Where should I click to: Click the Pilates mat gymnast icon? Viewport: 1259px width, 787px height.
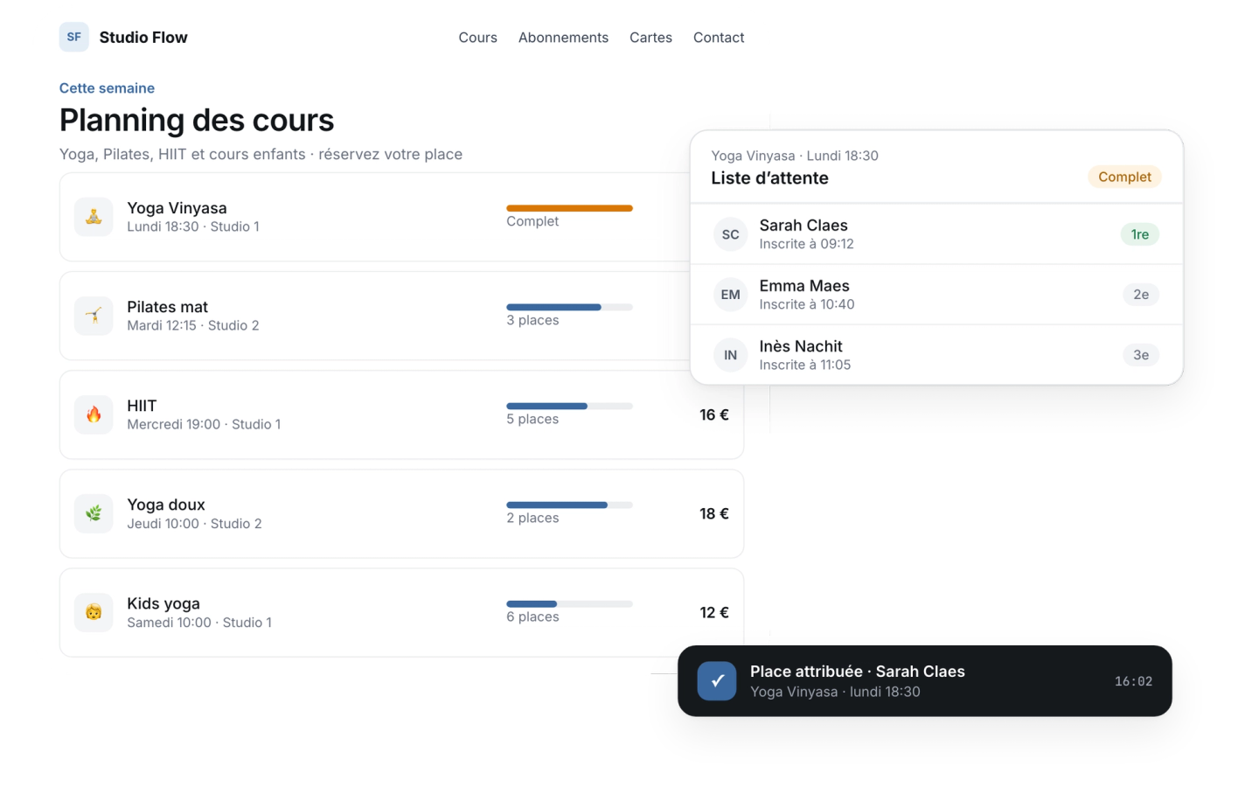coord(94,316)
